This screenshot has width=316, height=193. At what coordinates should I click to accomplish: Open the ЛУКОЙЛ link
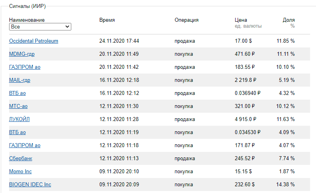tap(19, 119)
